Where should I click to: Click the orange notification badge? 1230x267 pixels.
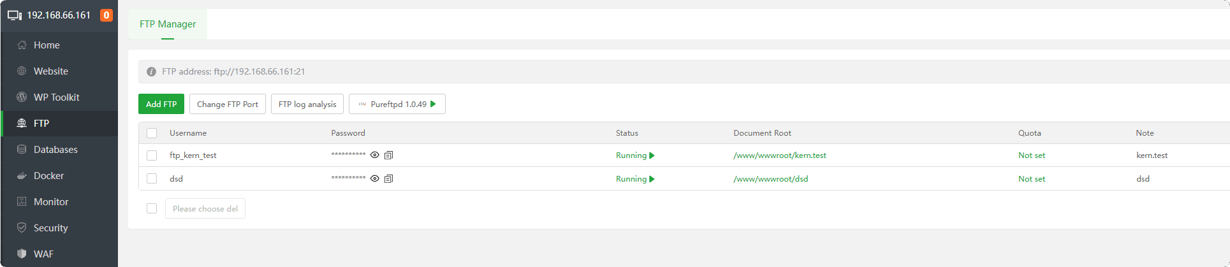tap(106, 15)
